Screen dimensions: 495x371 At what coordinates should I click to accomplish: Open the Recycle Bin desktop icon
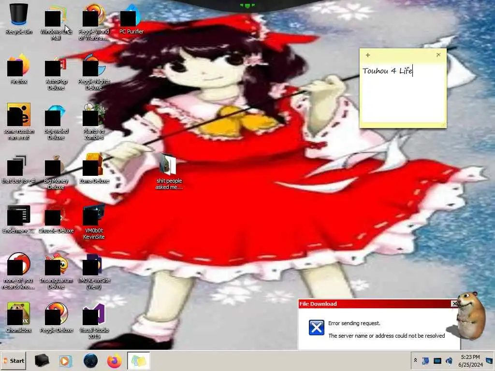19,19
